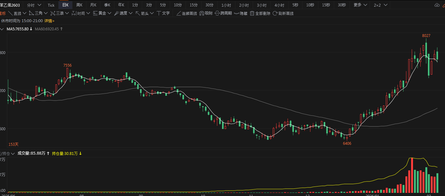Select the 30秒 thirty-second period
This screenshot has height=196, width=445.
[x=342, y=5]
